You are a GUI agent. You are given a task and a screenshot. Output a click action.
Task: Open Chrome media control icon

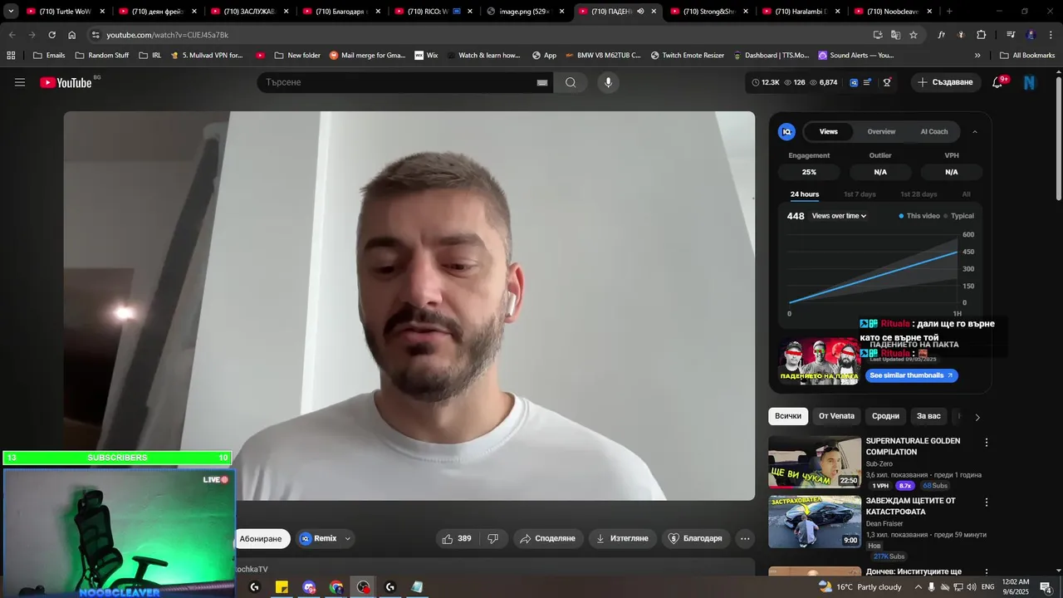click(1011, 35)
